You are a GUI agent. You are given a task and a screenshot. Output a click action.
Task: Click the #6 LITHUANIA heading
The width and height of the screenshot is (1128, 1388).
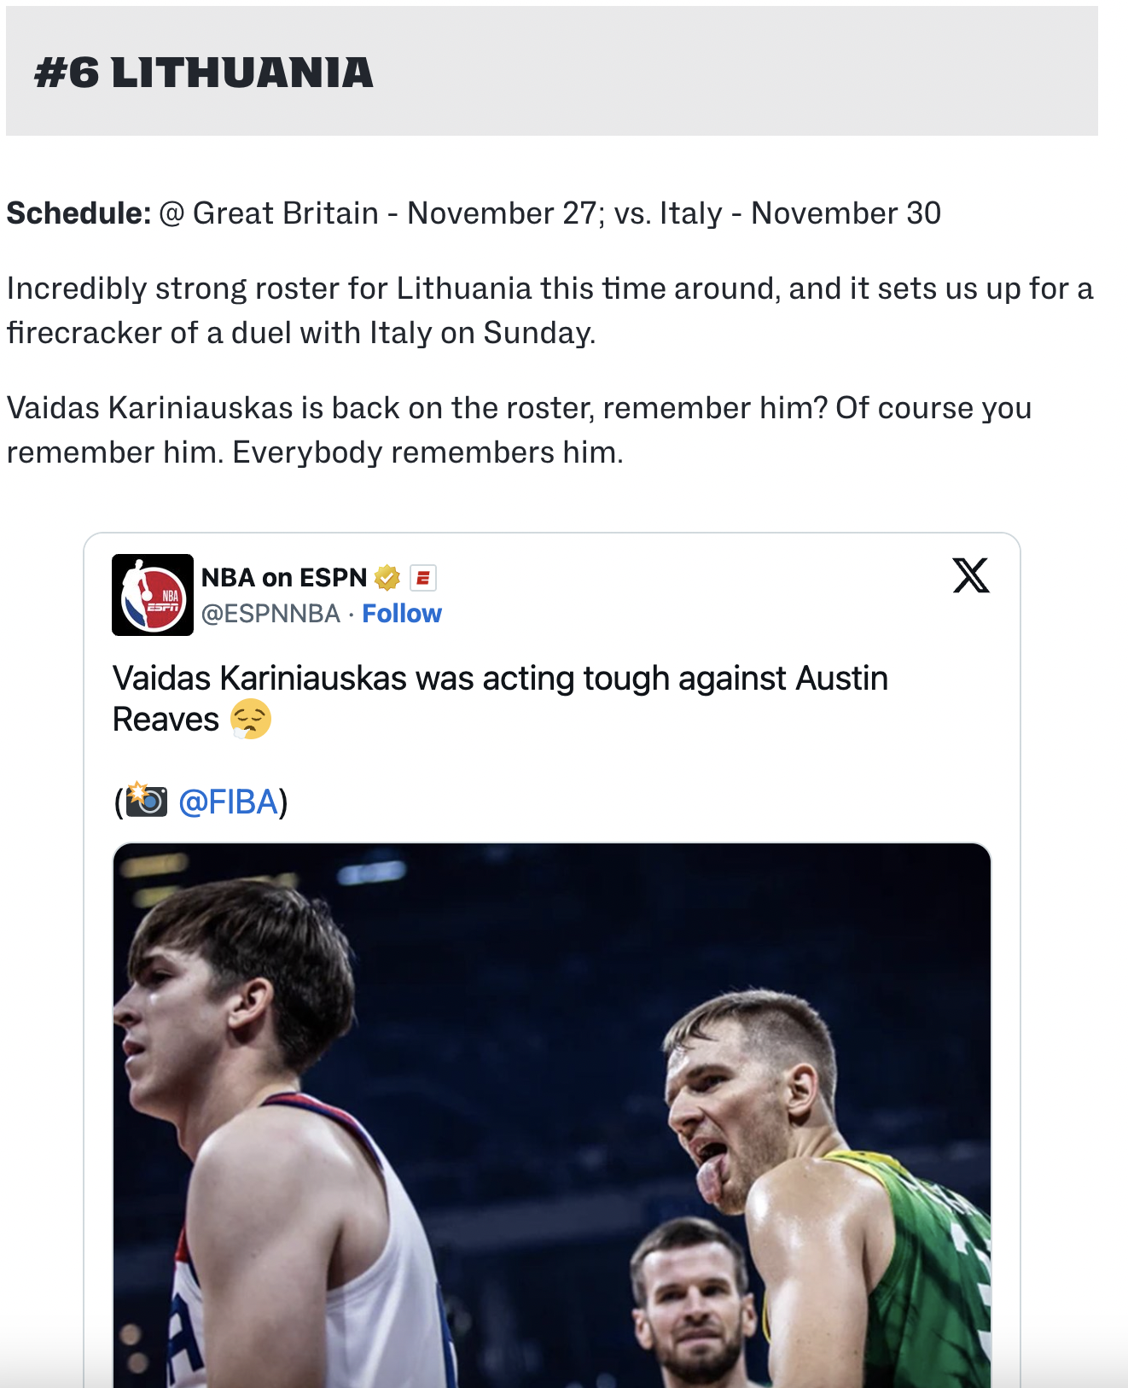coord(204,73)
